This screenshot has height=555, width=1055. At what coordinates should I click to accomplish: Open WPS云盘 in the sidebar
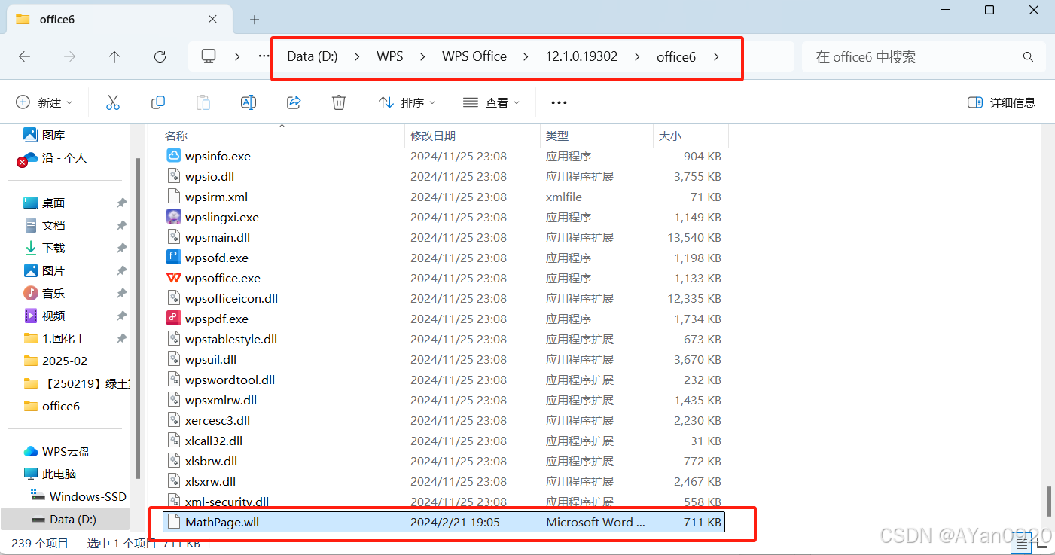[x=66, y=451]
